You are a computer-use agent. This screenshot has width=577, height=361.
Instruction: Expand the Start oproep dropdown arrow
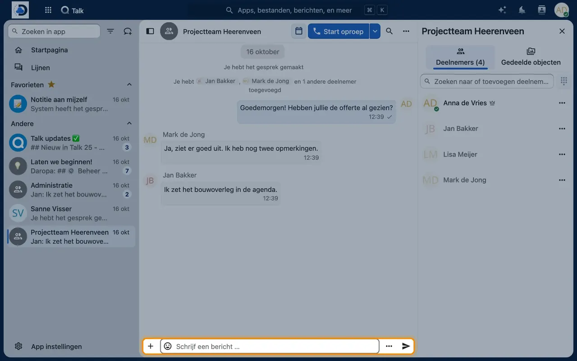375,31
